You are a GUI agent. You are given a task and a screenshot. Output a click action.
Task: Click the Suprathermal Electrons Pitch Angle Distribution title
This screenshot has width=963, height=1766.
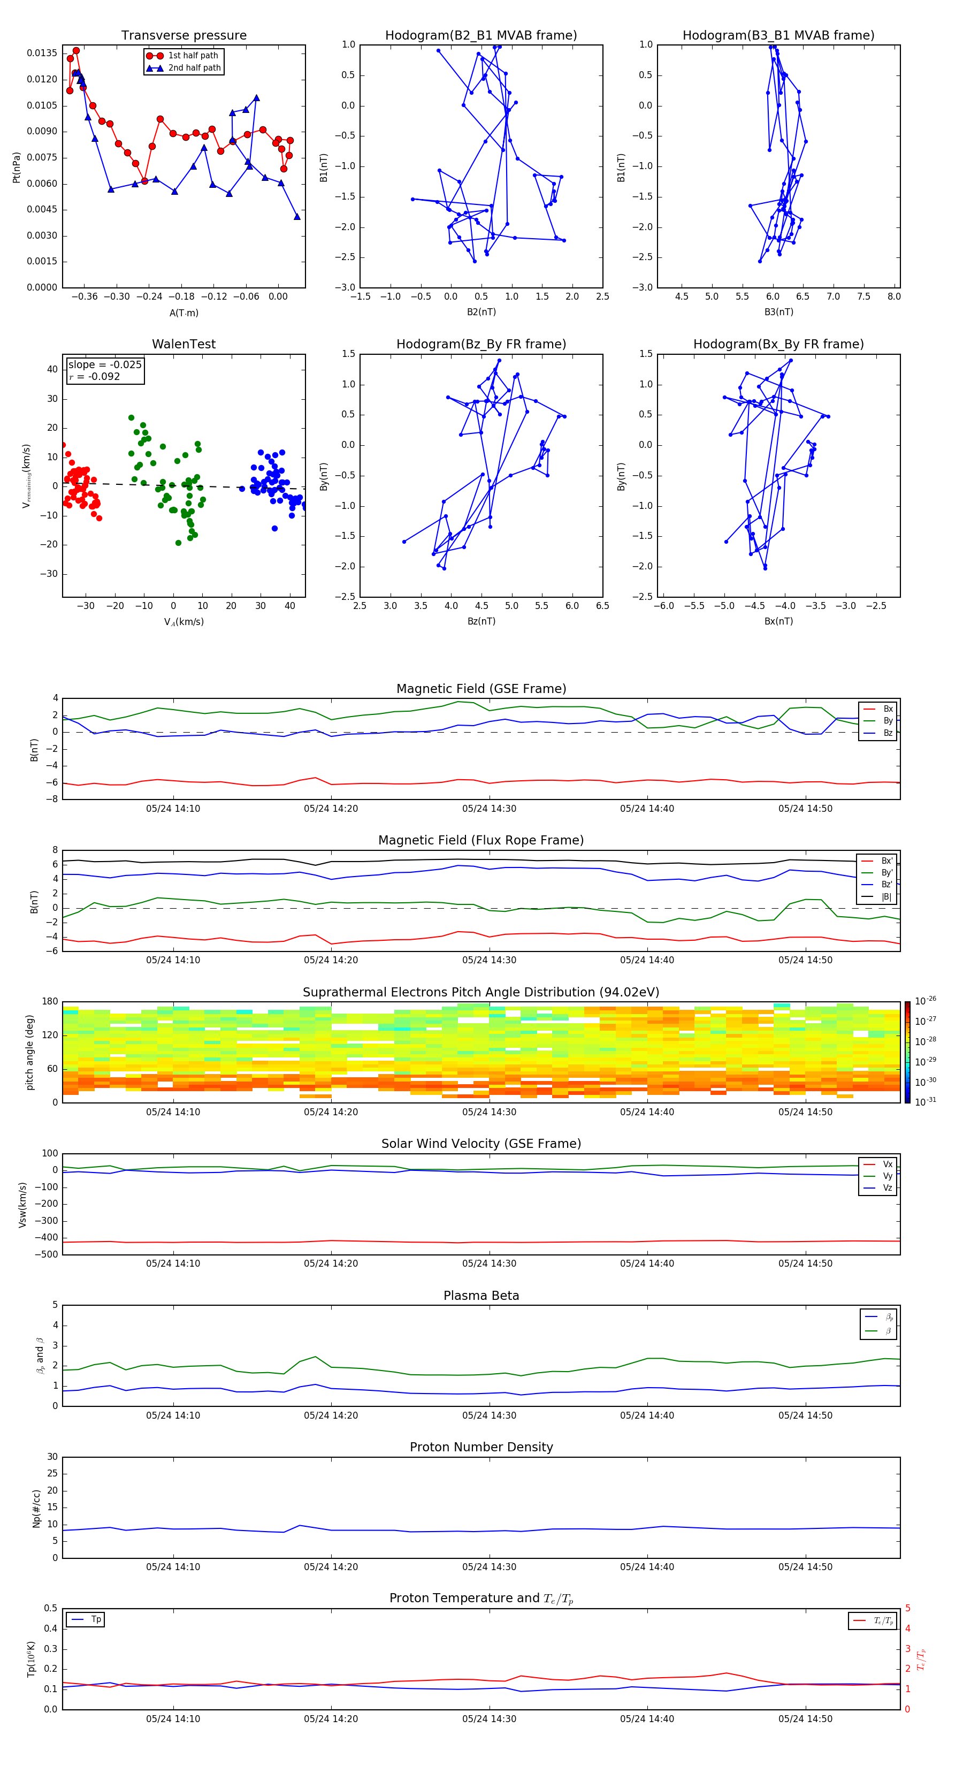click(481, 993)
